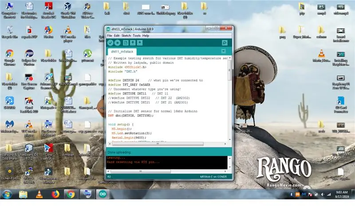
Task: Create a new sketch with the New icon
Action: point(126,43)
